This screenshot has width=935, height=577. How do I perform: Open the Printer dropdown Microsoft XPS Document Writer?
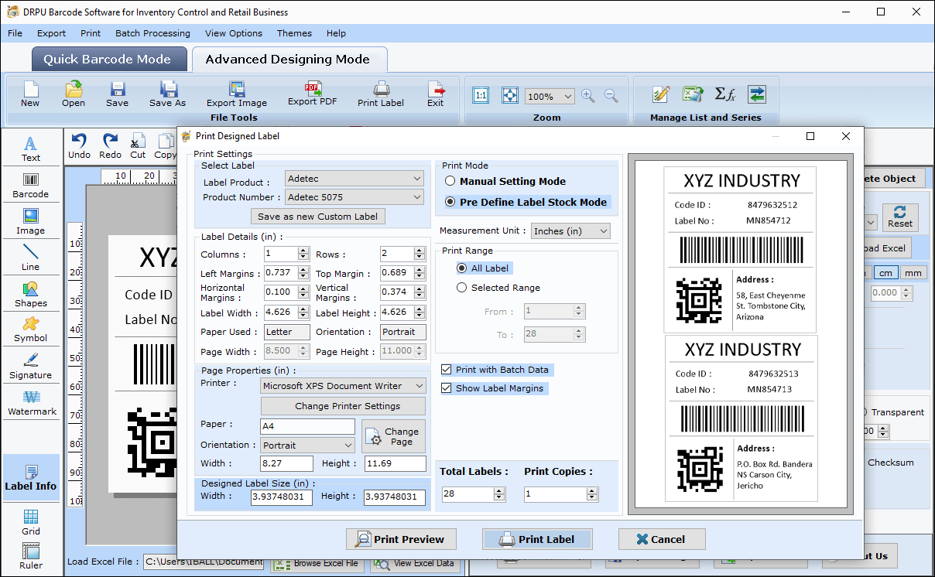343,385
